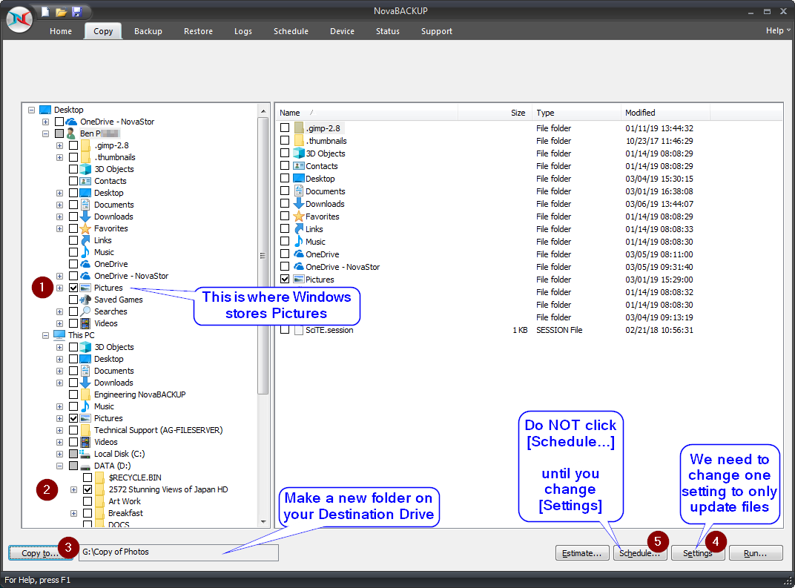Click the $RECYCLE.BIN folder icon
This screenshot has height=588, width=795.
tap(100, 478)
